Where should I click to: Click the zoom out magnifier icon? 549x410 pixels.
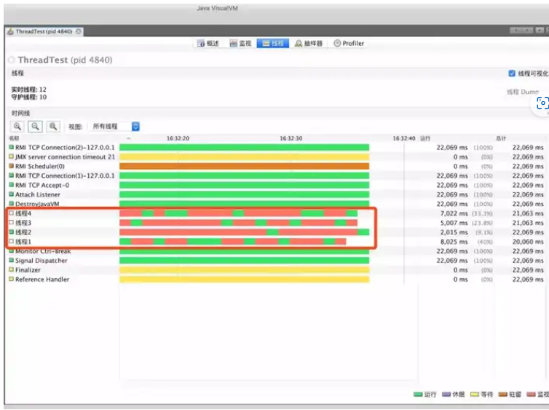(36, 127)
